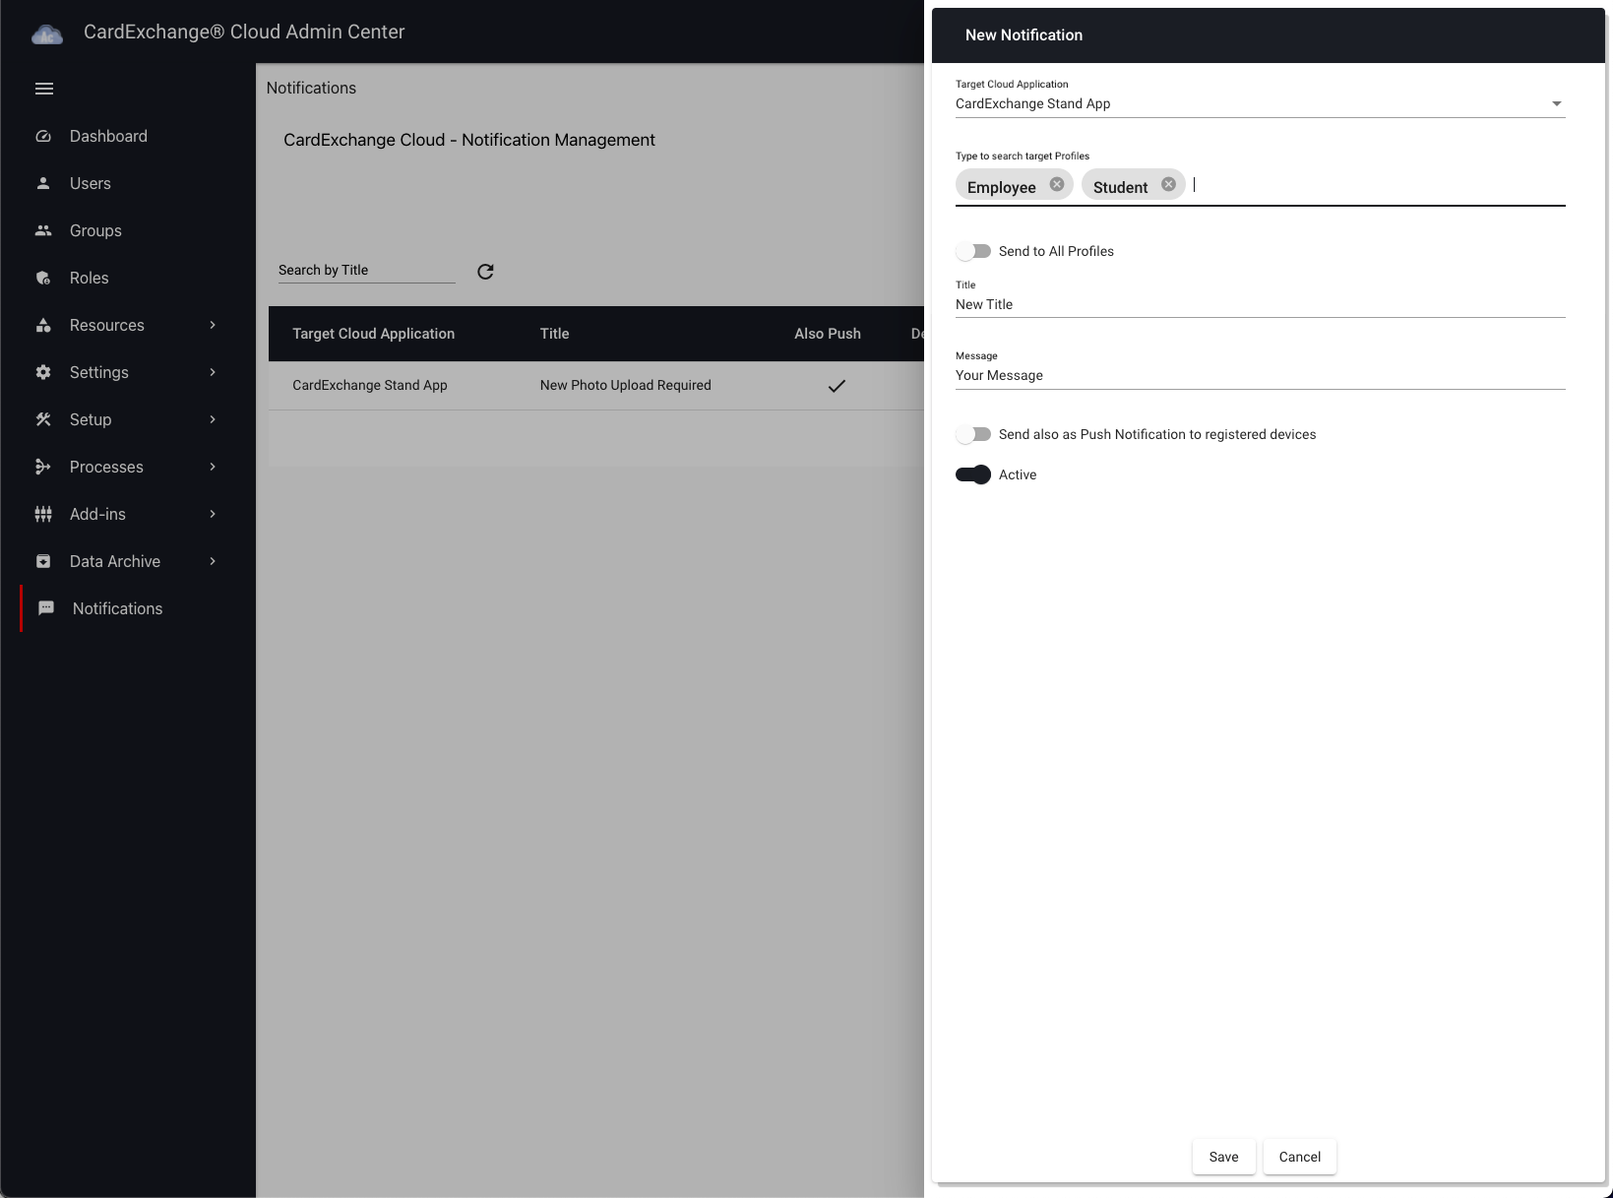The height and width of the screenshot is (1198, 1613).
Task: Click the Resources shapes icon
Action: point(43,326)
